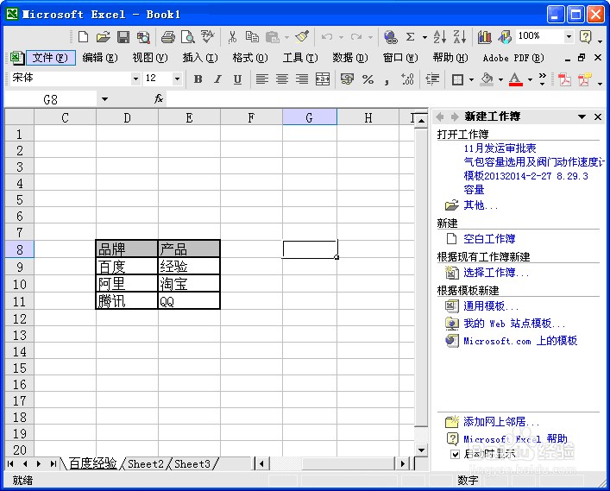Viewport: 610px width, 491px height.
Task: Open the 编辑(E) menu
Action: tap(100, 58)
